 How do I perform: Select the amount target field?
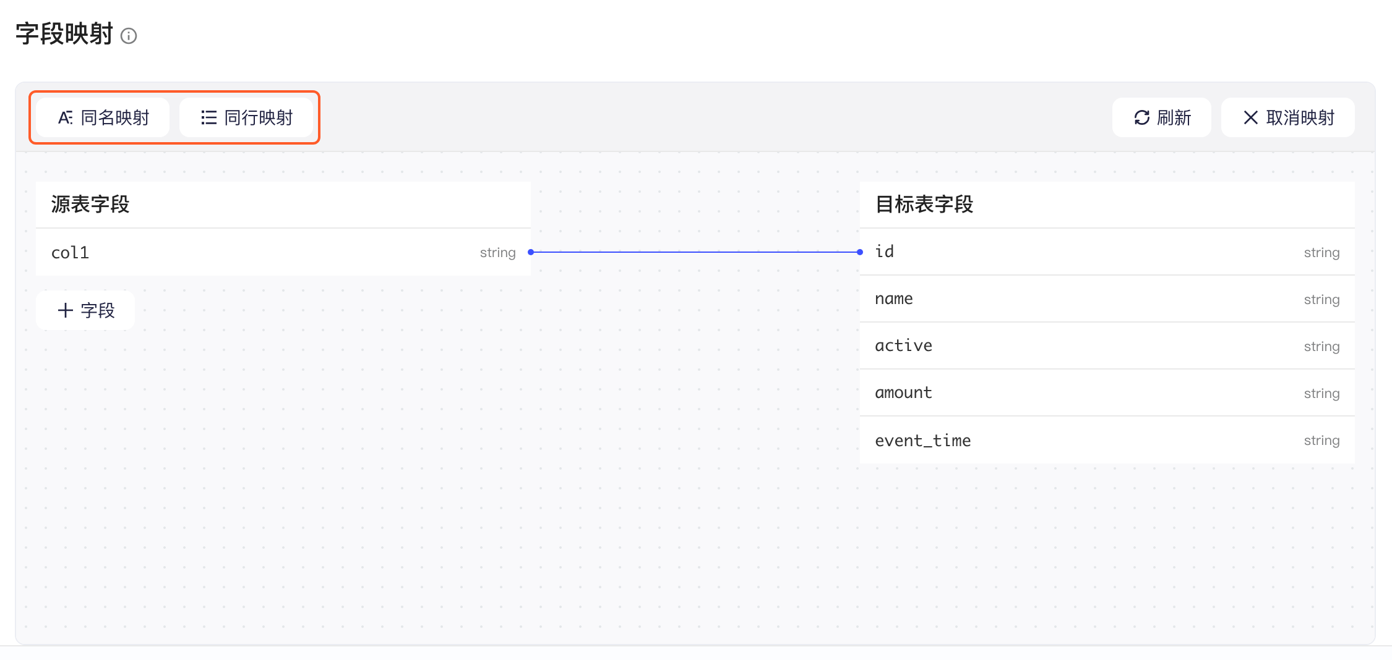pos(1107,393)
